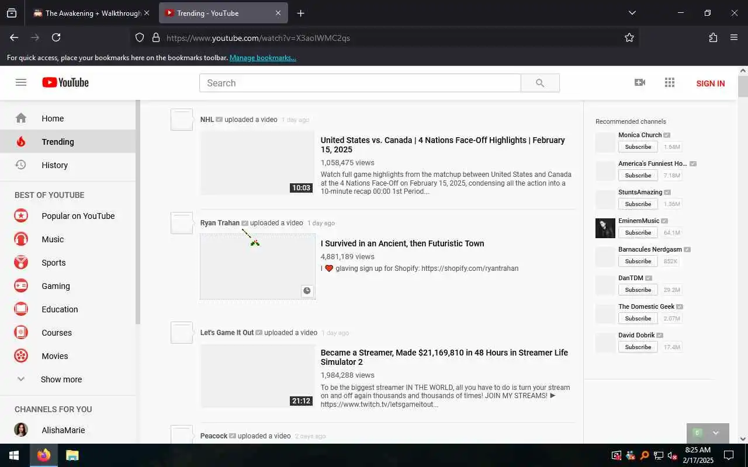This screenshot has height=467, width=748.
Task: Visit the Ryan Trahan channel name link
Action: 220,223
